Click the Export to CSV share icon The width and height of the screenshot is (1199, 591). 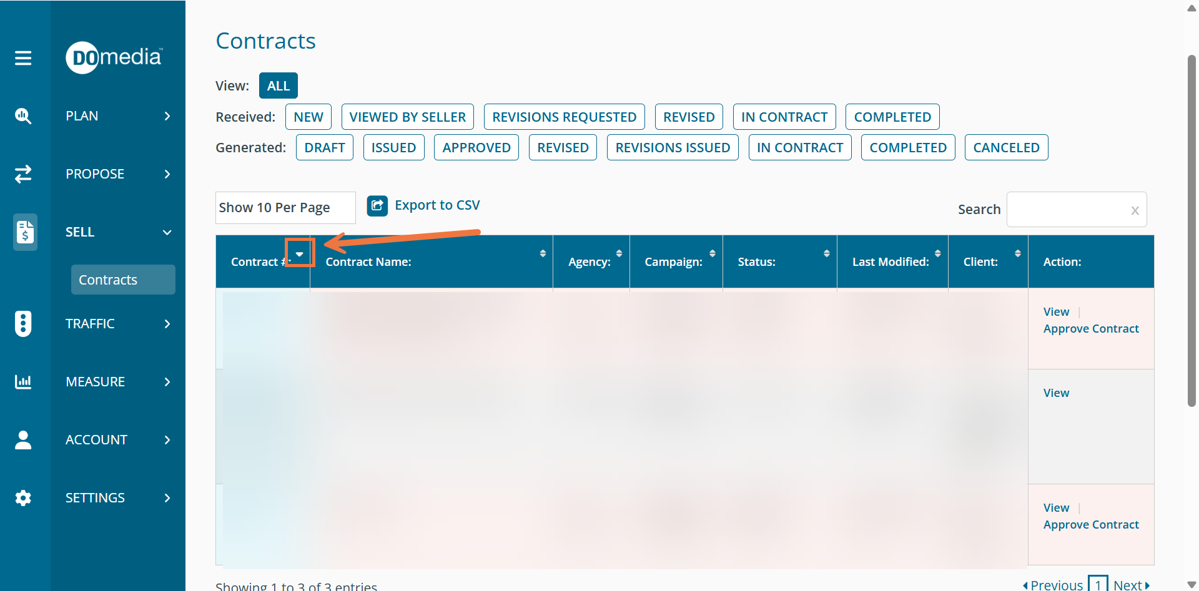coord(377,205)
